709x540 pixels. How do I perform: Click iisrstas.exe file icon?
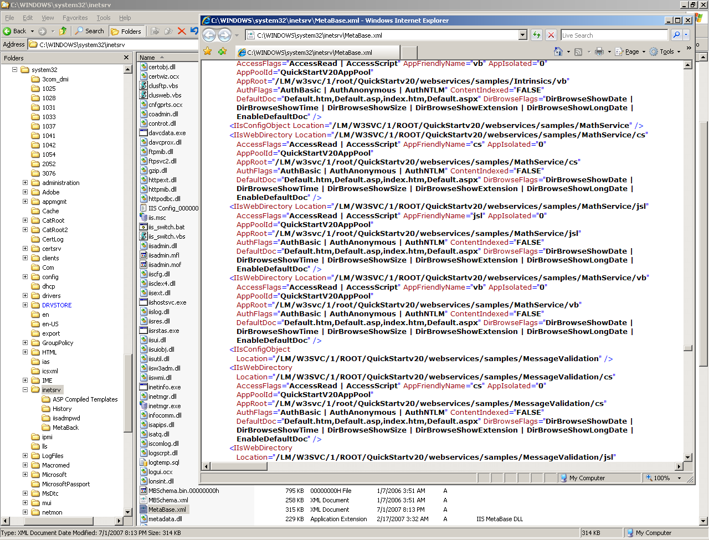click(x=143, y=331)
